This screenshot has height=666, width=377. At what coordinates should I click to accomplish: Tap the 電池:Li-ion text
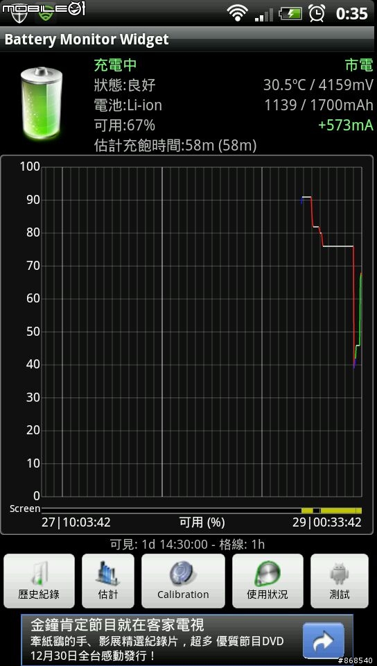click(x=128, y=105)
